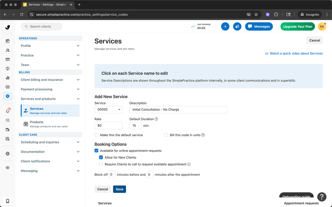332x207 pixels.
Task: Open Watch a quick video about Services link
Action: tap(294, 53)
